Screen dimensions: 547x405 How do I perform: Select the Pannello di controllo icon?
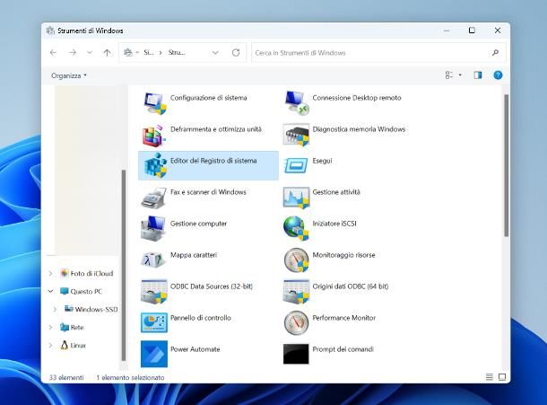tap(154, 322)
